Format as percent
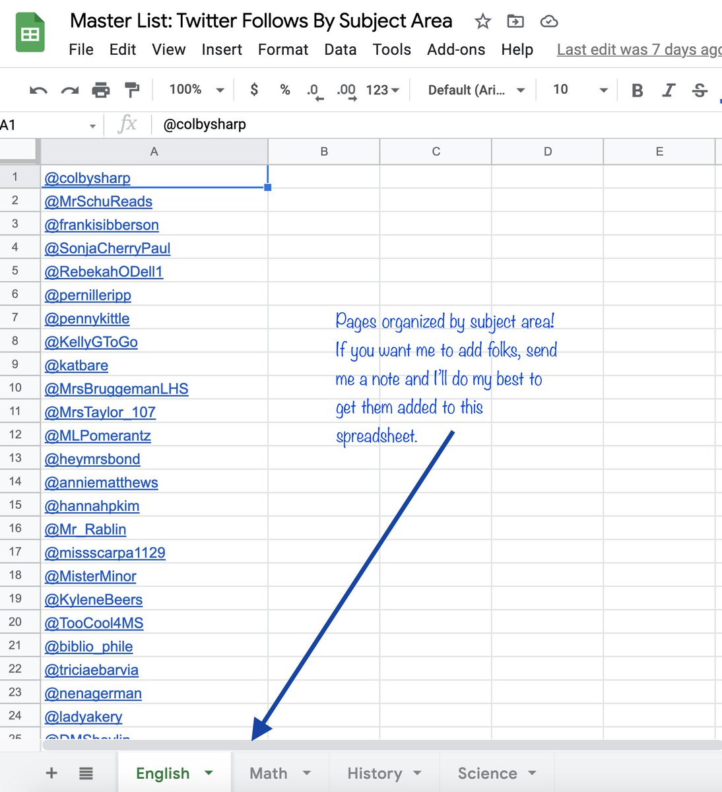Screen dimensions: 722x792 [285, 89]
